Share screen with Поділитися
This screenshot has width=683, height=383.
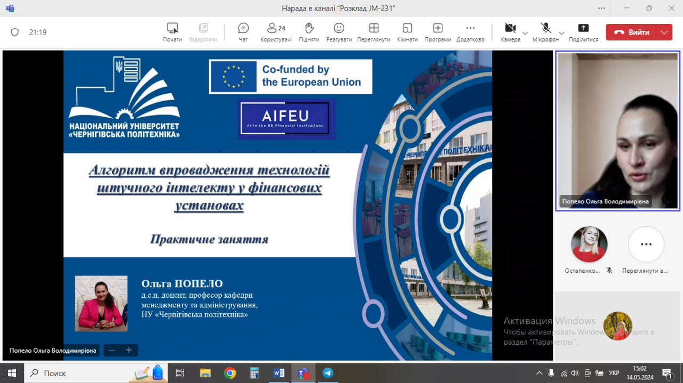583,32
